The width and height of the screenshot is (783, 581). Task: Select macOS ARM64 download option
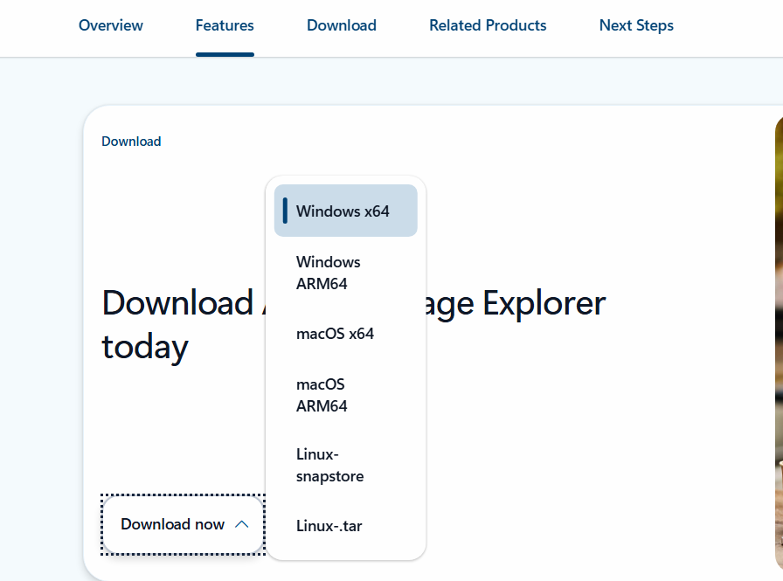click(x=322, y=395)
